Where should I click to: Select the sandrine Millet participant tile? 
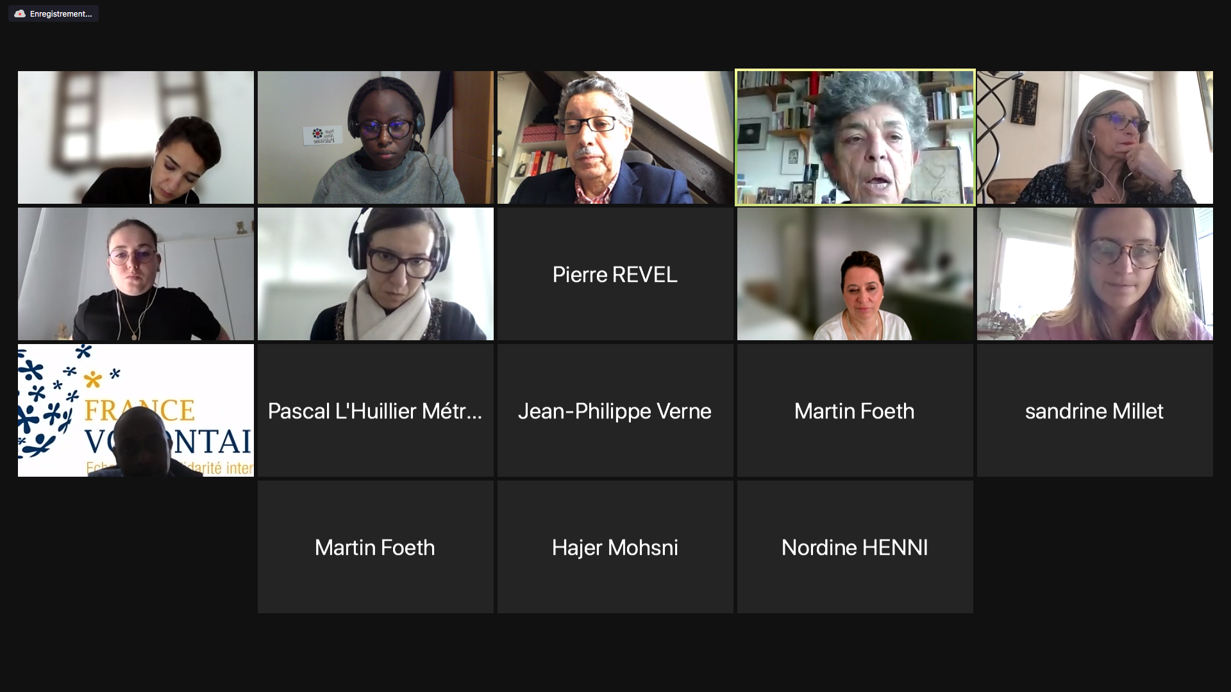1094,410
